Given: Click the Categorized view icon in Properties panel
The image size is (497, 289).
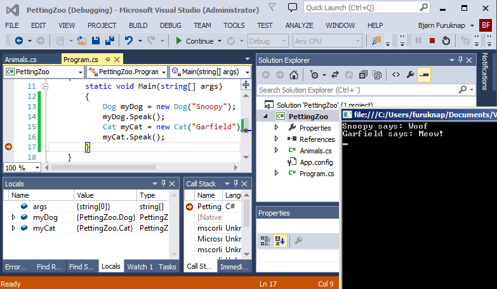Looking at the screenshot, I should pos(265,241).
